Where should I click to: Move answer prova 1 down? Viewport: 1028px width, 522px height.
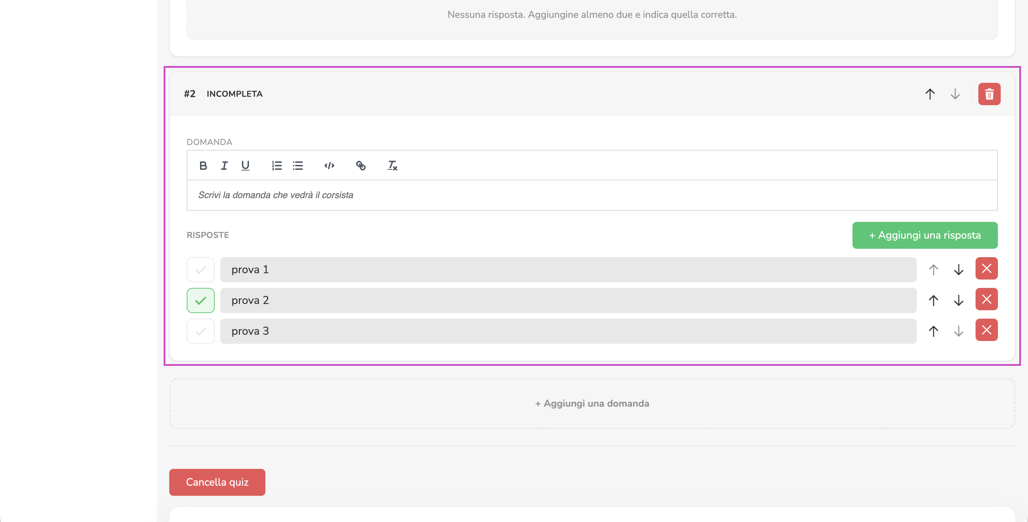pyautogui.click(x=958, y=270)
